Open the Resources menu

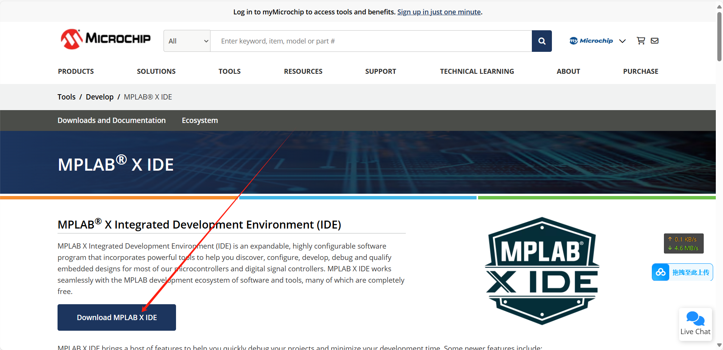pyautogui.click(x=303, y=71)
